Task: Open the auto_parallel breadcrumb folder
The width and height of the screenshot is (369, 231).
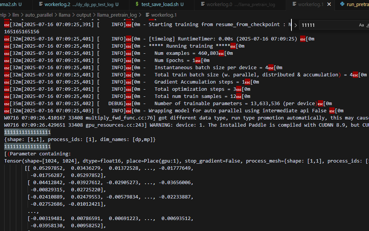Action: (x=41, y=15)
